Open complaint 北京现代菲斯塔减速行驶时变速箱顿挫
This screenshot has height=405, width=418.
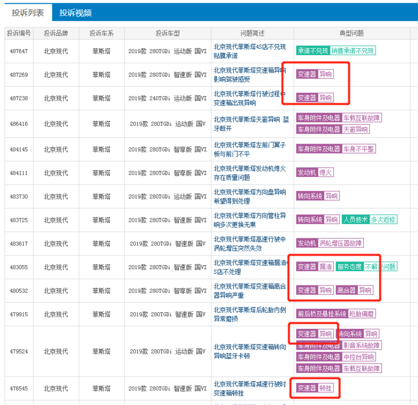tap(250, 388)
